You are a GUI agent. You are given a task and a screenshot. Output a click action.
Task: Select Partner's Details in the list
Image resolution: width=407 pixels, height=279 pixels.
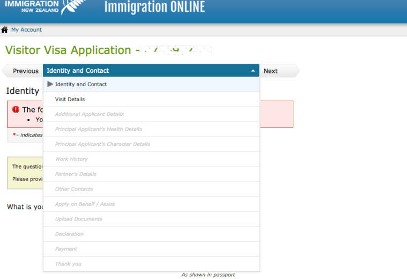76,174
